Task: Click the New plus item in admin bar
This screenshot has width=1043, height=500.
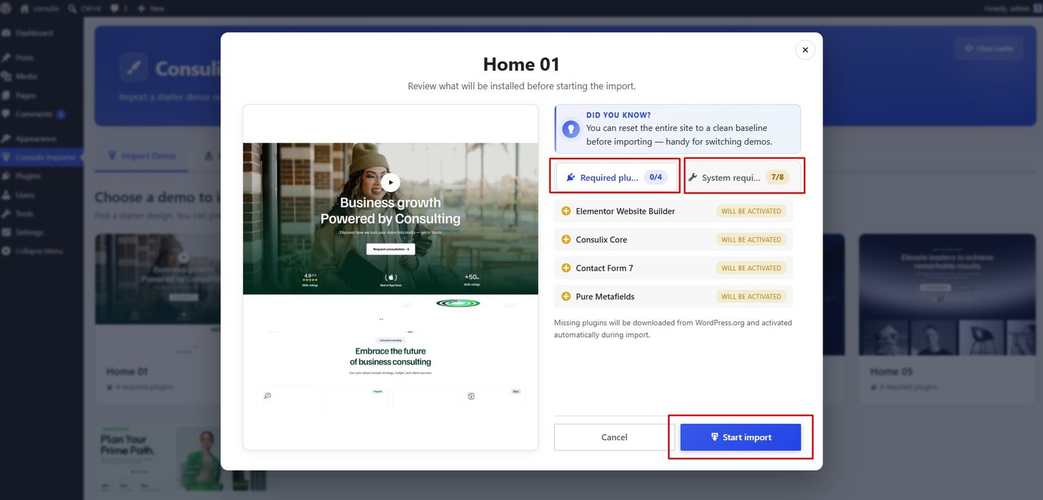Action: tap(151, 8)
